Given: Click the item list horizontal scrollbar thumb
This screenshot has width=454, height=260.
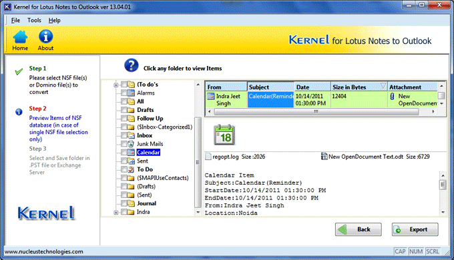Looking at the screenshot, I should [x=316, y=111].
